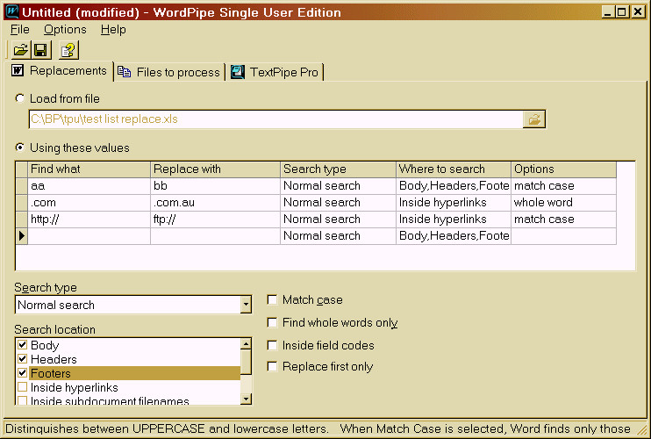Select the Load from file radio button
This screenshot has width=651, height=439.
coord(20,98)
